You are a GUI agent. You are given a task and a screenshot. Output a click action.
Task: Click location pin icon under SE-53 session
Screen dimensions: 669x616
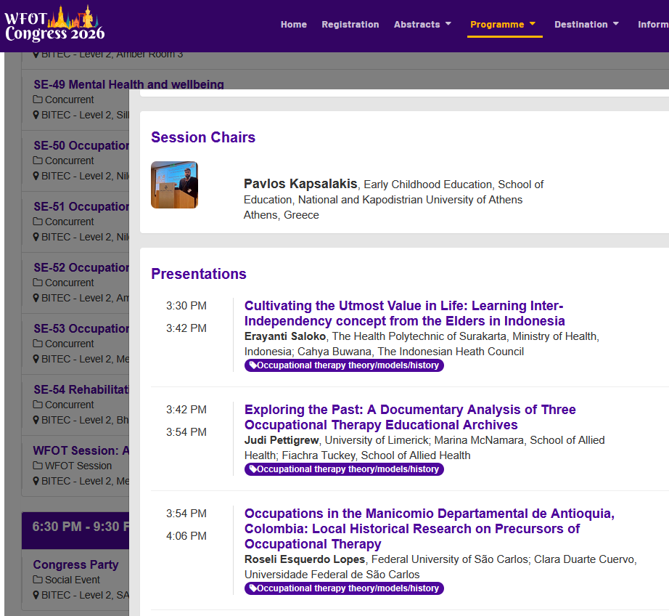pos(36,360)
